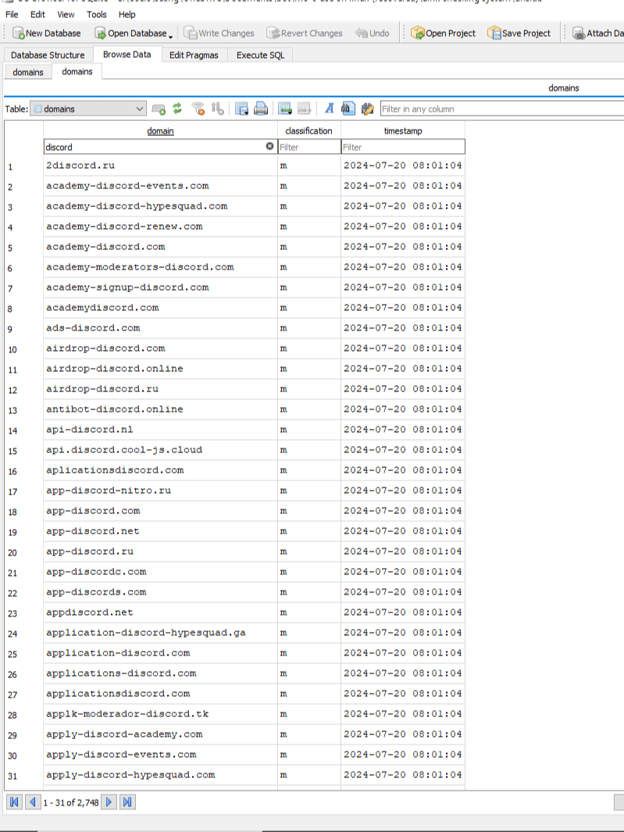Click the clear all filters funnel icon
Screen dimensions: 624x832
click(x=198, y=109)
